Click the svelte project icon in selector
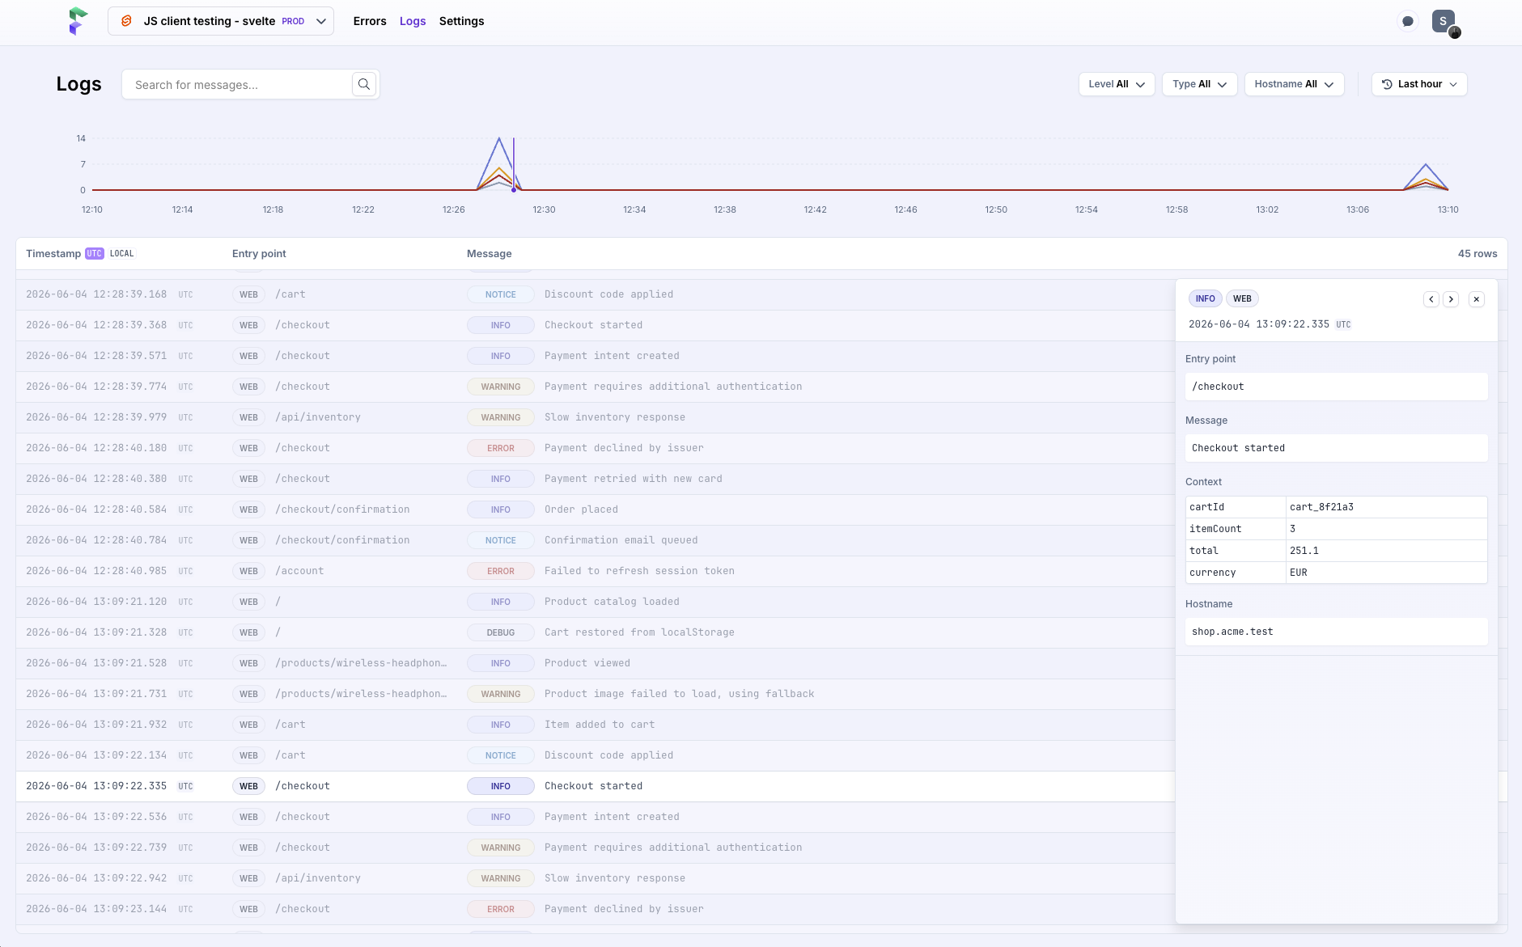 126,21
